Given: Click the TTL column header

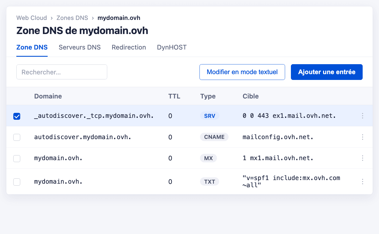Looking at the screenshot, I should [x=174, y=96].
